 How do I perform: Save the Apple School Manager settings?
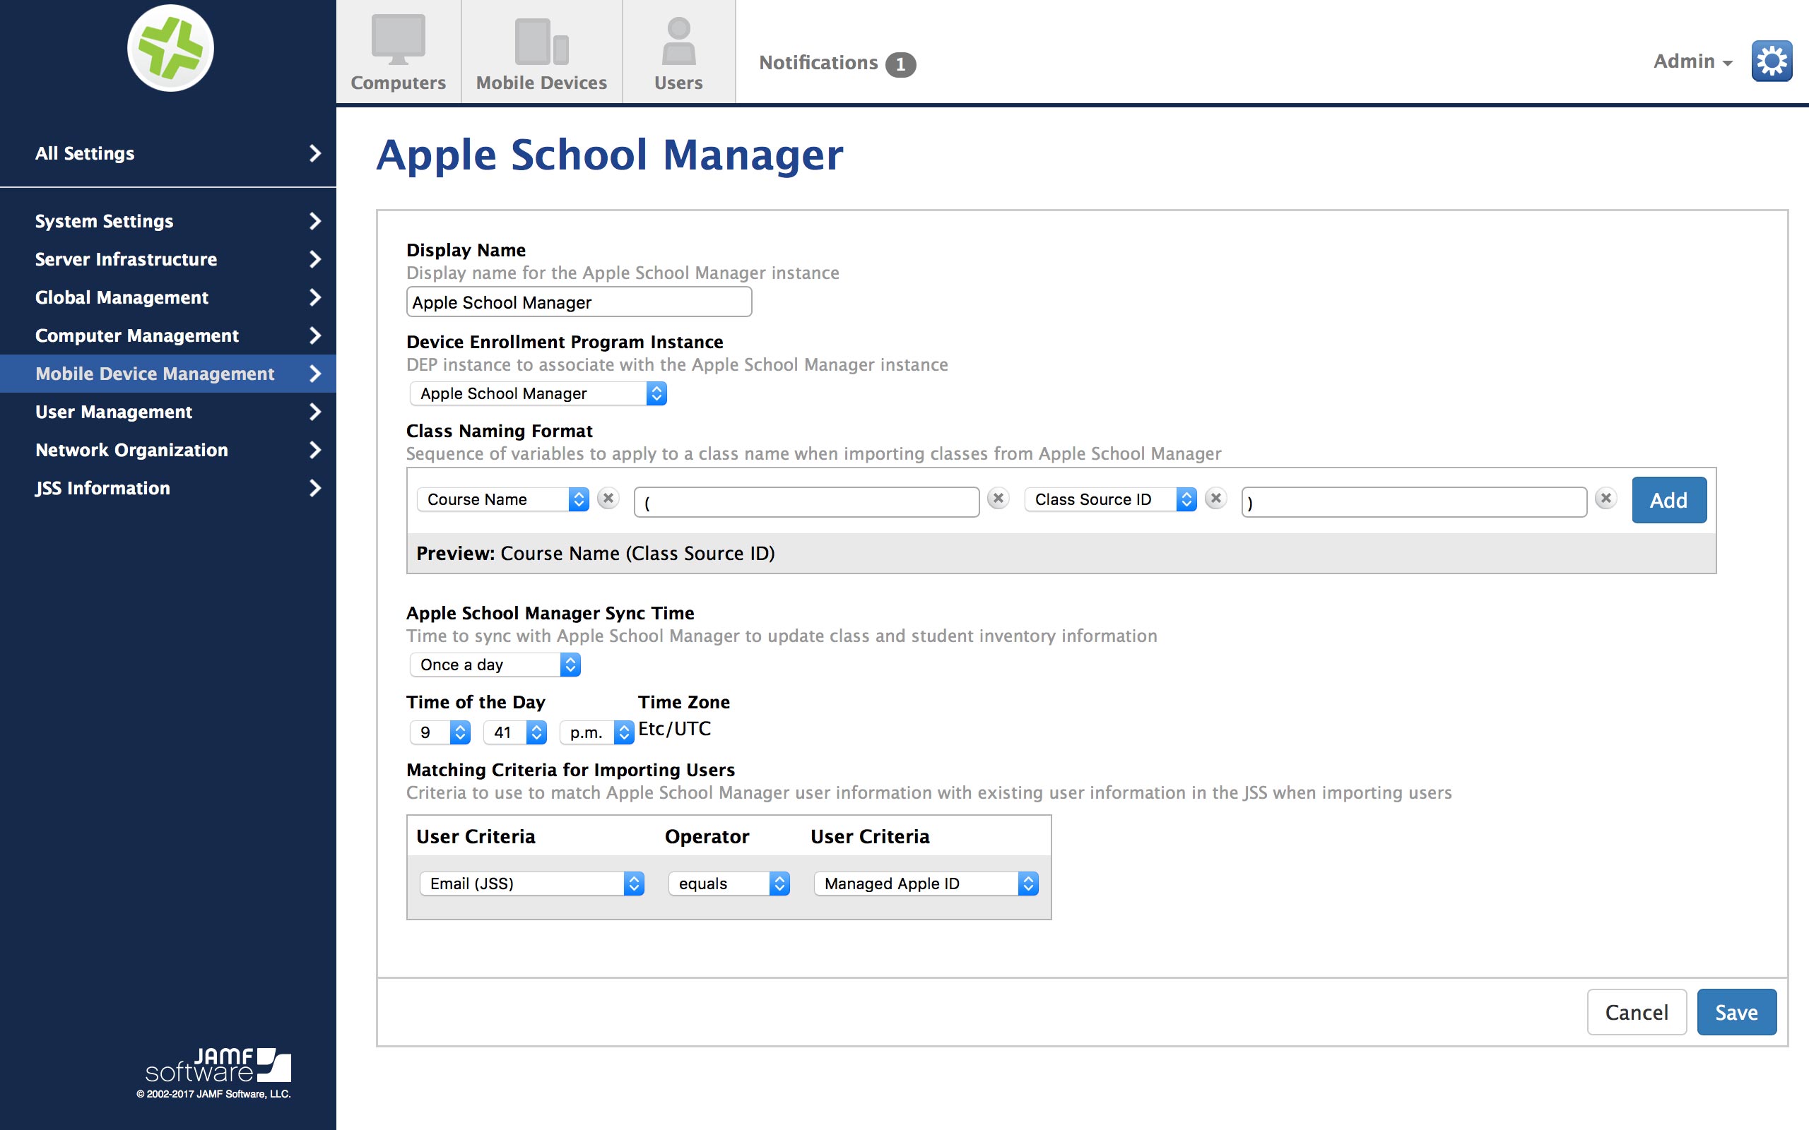click(x=1736, y=1012)
